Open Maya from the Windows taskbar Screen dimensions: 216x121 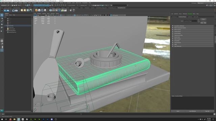click(x=19, y=119)
